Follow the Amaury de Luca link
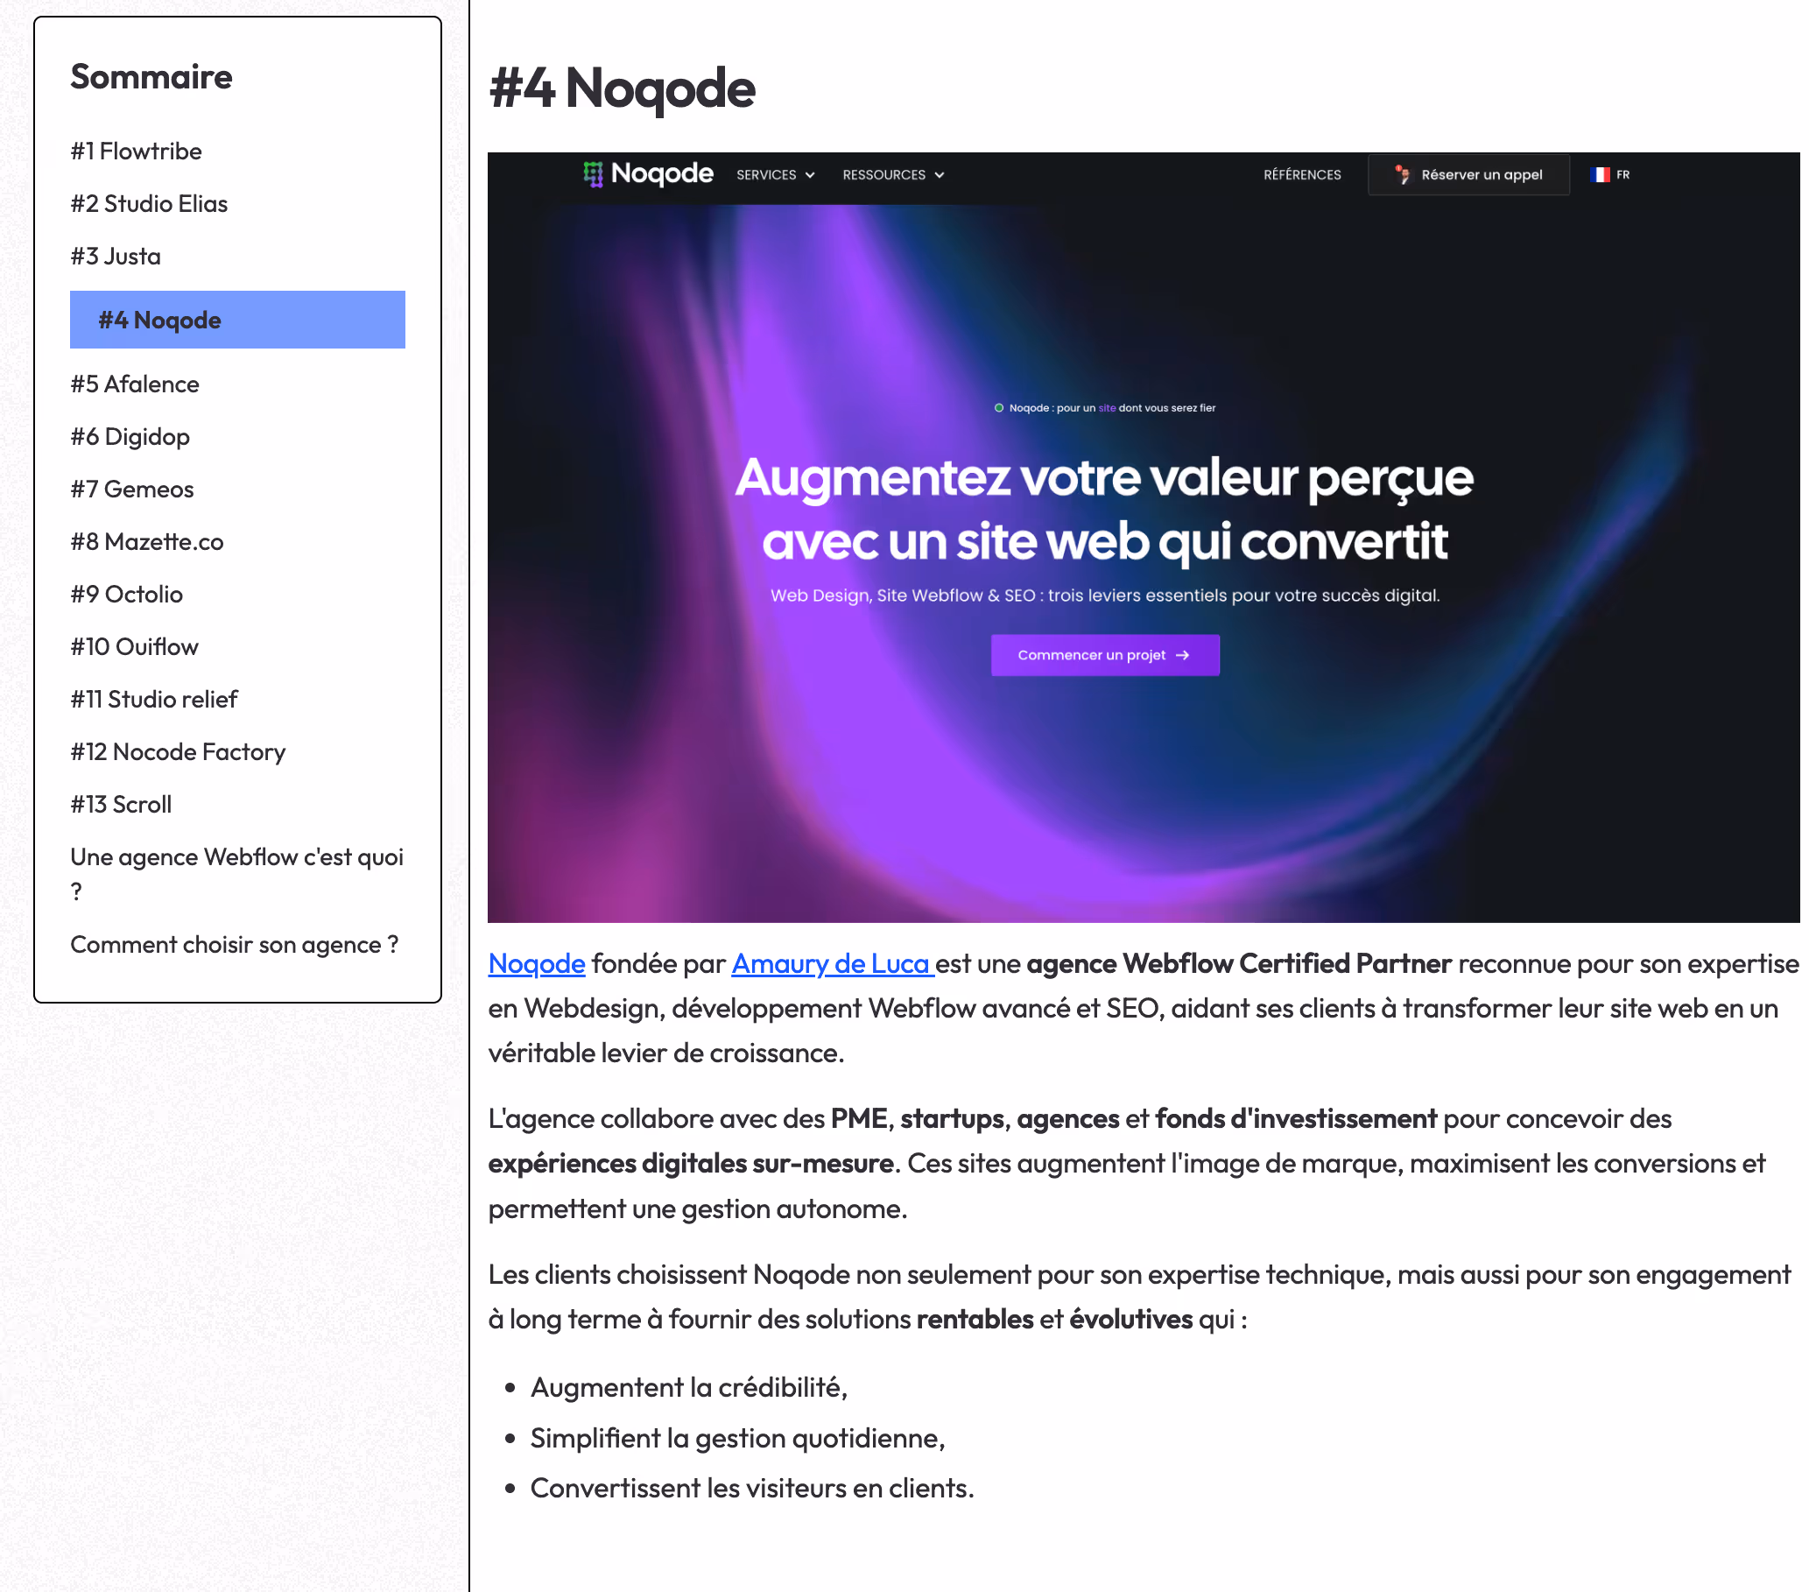The width and height of the screenshot is (1809, 1592). coord(832,964)
